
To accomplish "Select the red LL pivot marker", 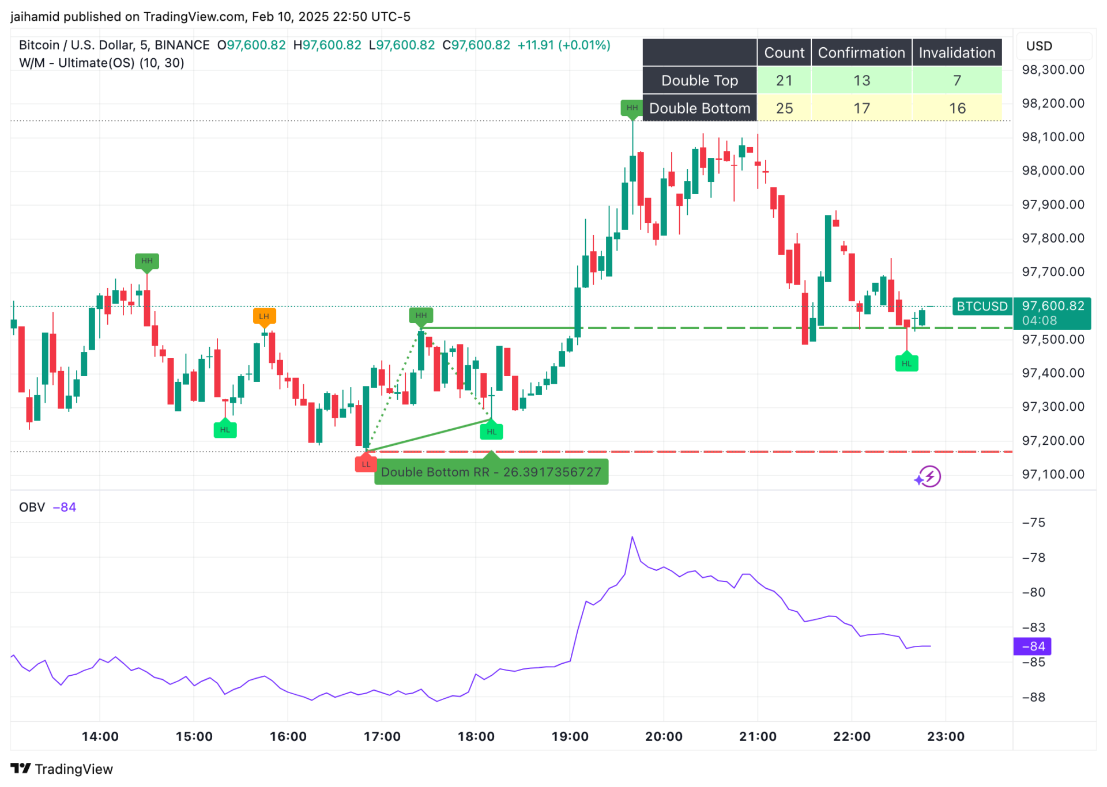I will tap(366, 464).
